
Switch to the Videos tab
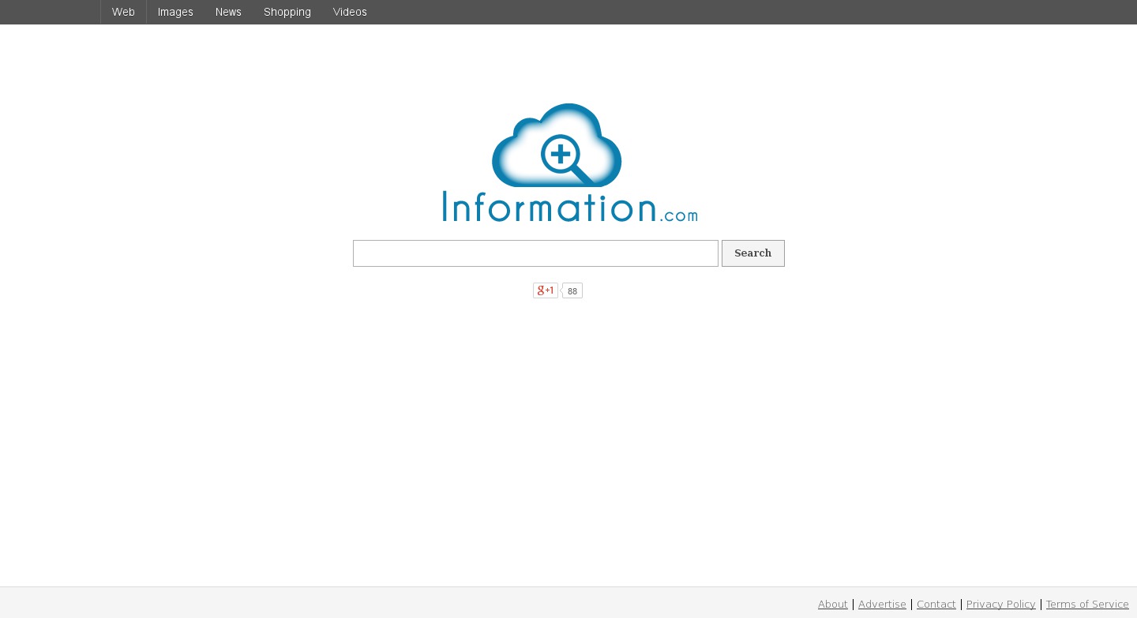pos(350,12)
